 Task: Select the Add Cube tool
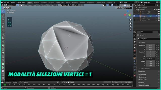pos(3,42)
